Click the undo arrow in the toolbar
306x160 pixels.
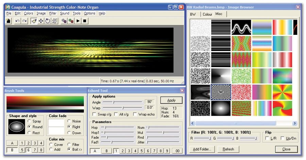(x=17, y=21)
